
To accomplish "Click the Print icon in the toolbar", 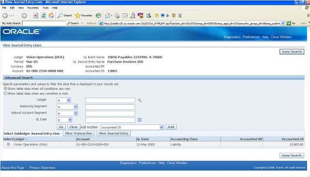I will click(x=117, y=15).
